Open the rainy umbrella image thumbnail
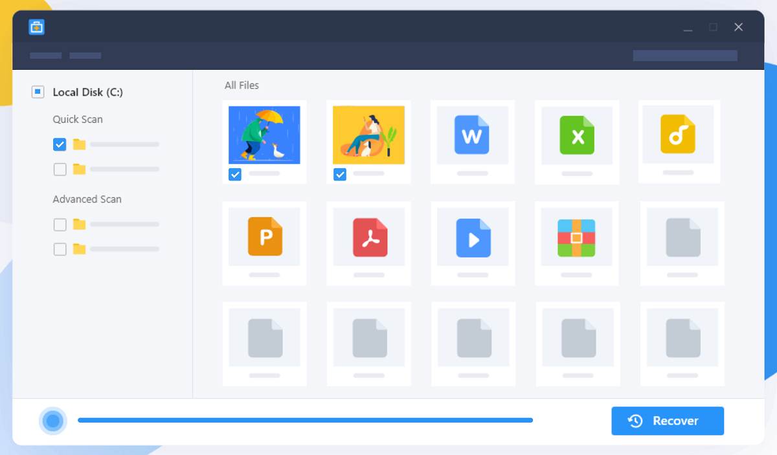Image resolution: width=777 pixels, height=455 pixels. [264, 135]
